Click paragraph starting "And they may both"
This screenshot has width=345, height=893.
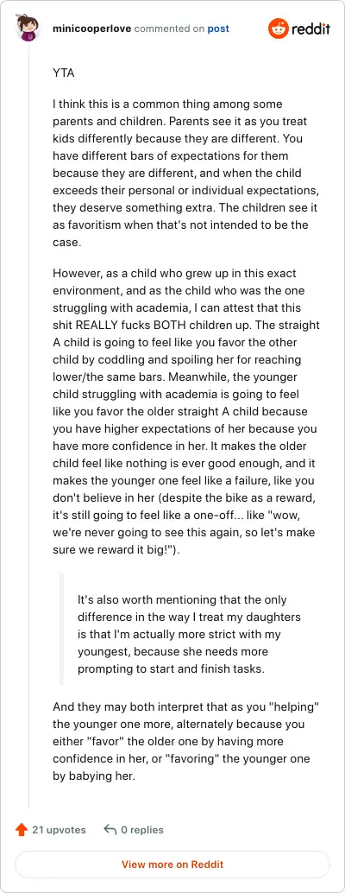(185, 742)
